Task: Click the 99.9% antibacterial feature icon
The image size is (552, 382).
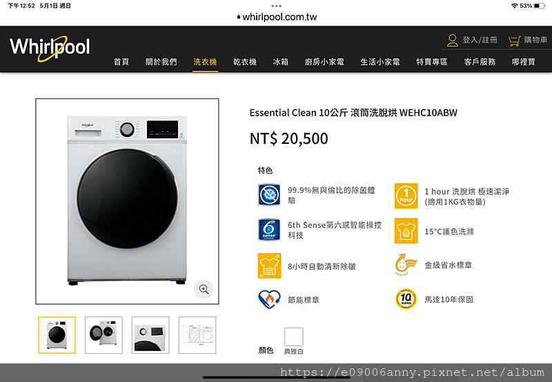Action: point(269,195)
